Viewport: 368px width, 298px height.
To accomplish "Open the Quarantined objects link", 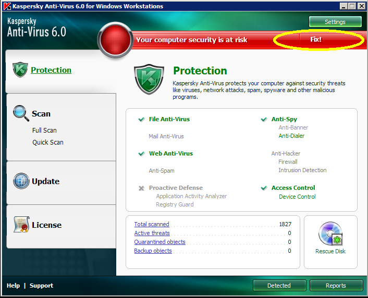I will click(160, 242).
